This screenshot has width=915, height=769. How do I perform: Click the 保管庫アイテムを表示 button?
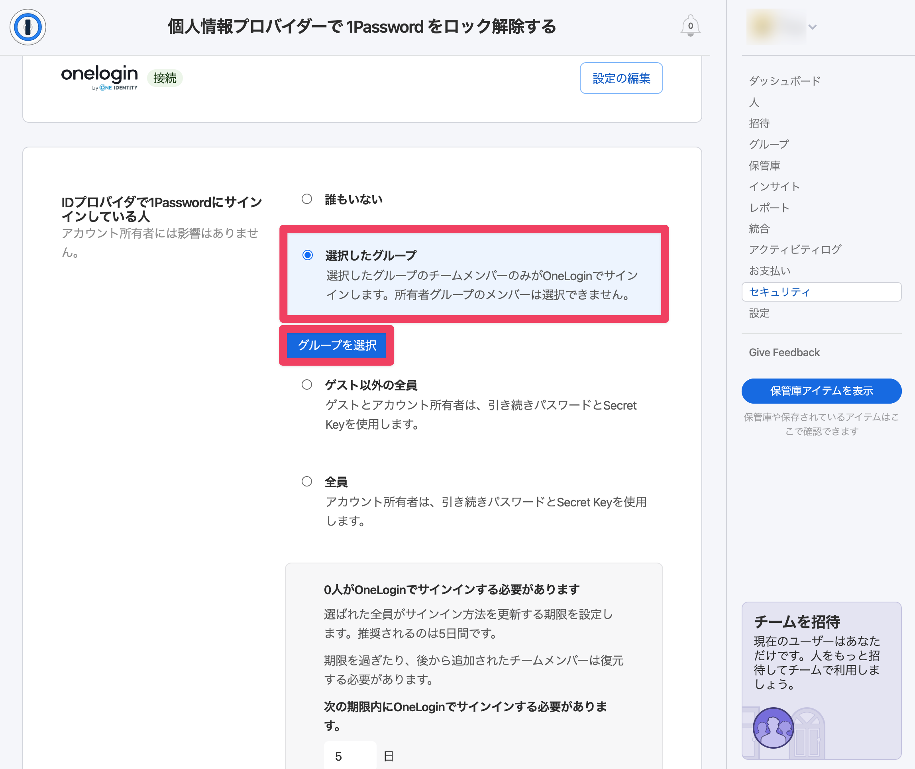coord(821,391)
